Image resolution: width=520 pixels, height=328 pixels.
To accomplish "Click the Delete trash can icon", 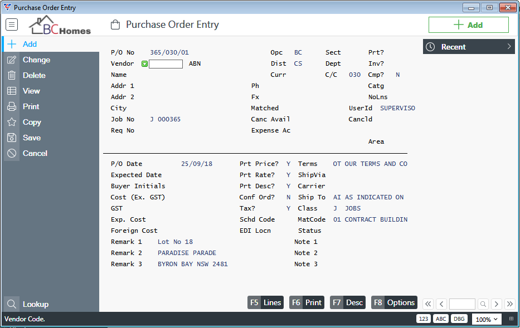I will pyautogui.click(x=12, y=75).
